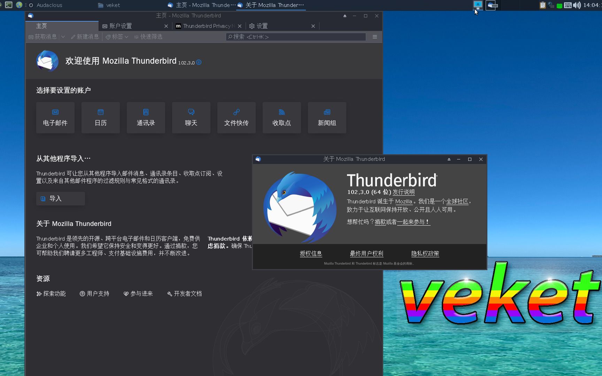Image resolution: width=602 pixels, height=376 pixels.
Task: Open the 参与进来 get involved link
Action: pos(138,294)
